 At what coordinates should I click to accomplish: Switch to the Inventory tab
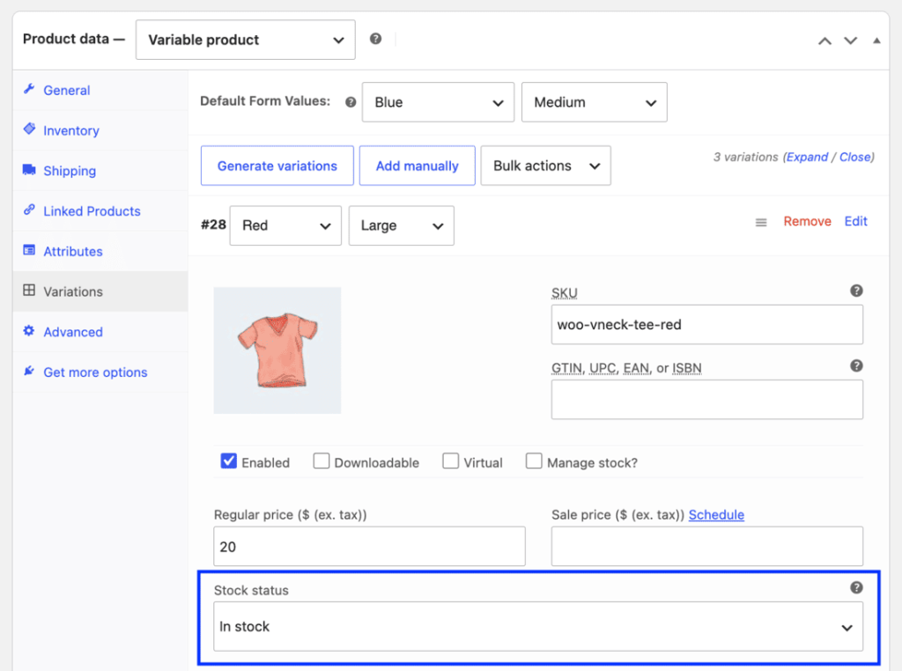coord(100,130)
